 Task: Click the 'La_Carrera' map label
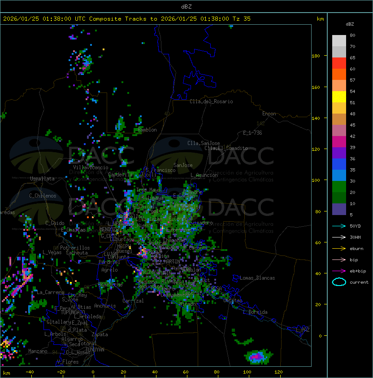point(51,292)
